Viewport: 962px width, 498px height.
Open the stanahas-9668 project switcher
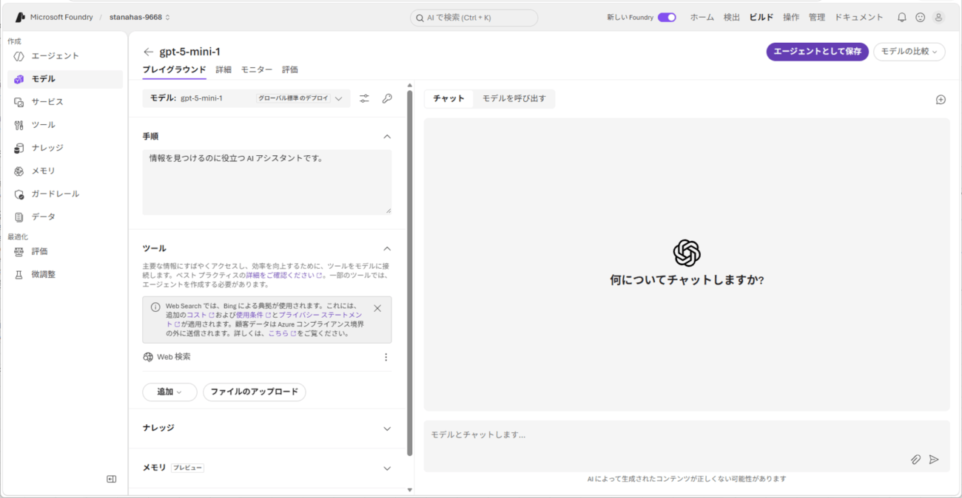click(140, 17)
